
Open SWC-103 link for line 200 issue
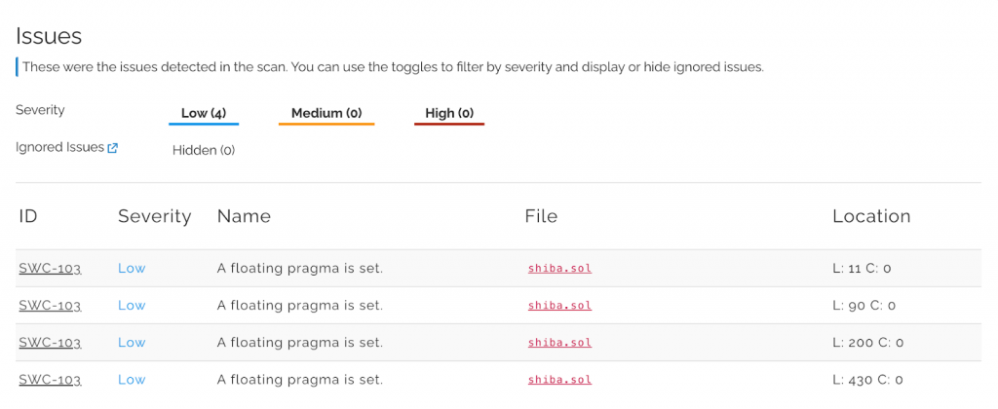(50, 343)
